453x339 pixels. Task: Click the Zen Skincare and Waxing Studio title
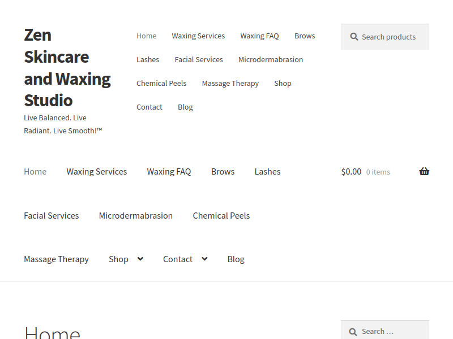67,68
